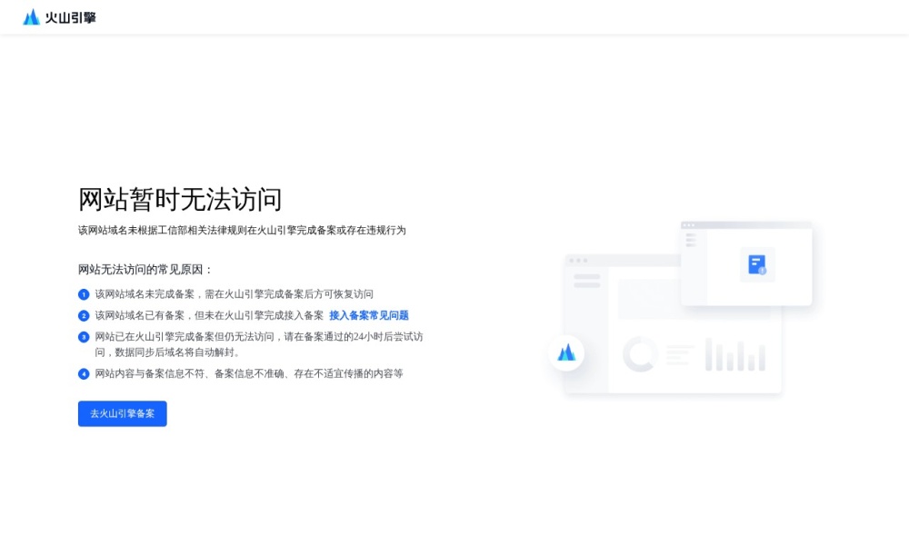Click the blue document icon in illustration

756,264
